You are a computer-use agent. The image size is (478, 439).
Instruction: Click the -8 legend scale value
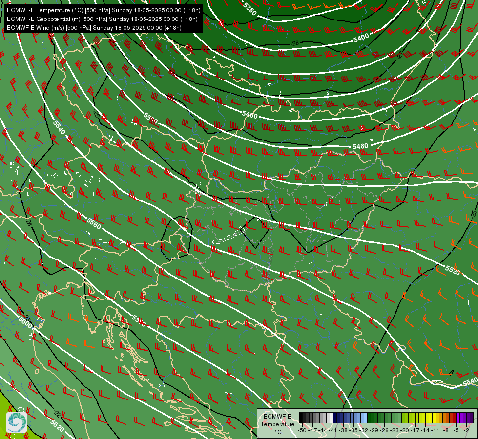click(x=446, y=431)
